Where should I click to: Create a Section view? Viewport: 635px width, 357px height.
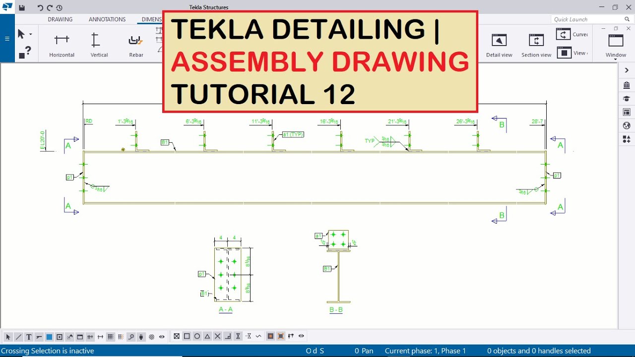click(x=536, y=45)
